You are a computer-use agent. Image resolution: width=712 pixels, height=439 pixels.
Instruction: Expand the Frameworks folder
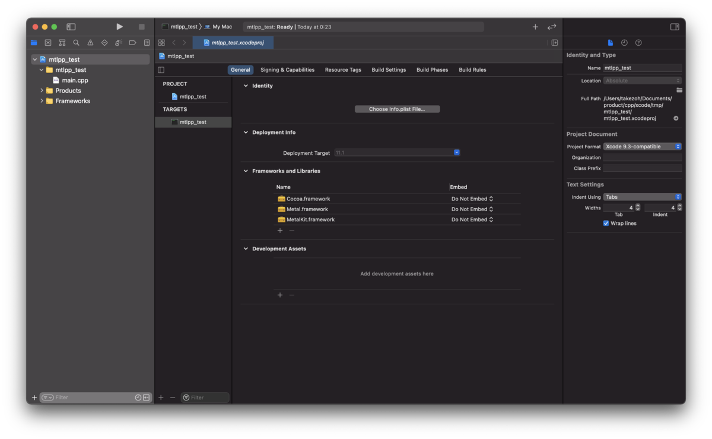click(x=42, y=101)
